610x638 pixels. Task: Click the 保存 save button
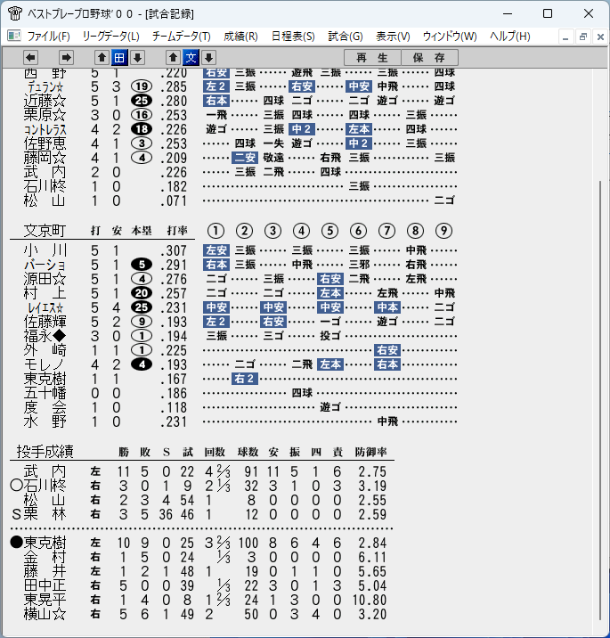(x=429, y=58)
